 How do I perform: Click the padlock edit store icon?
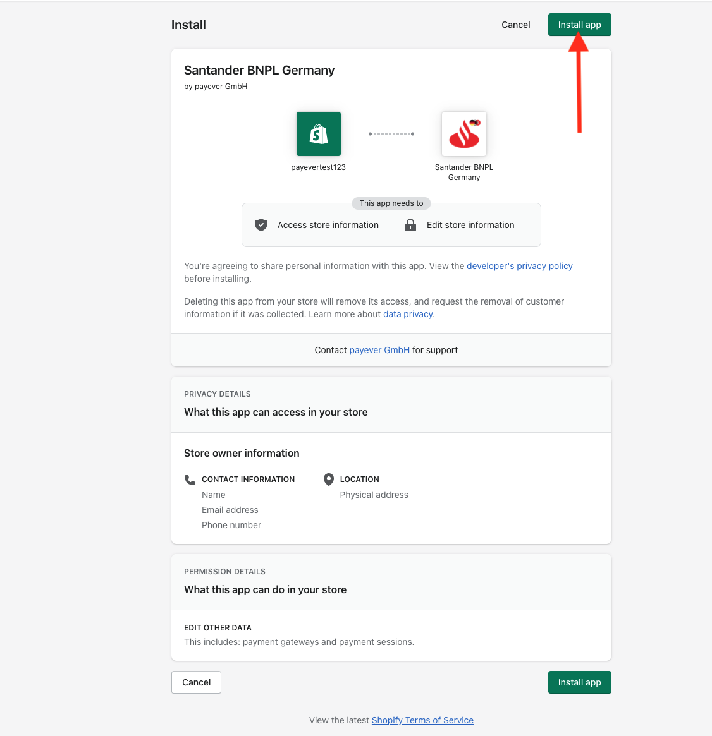pos(410,225)
